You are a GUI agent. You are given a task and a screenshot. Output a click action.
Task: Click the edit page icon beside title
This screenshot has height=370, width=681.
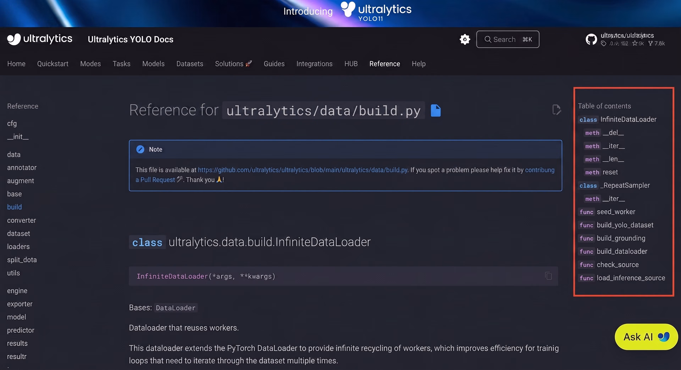click(557, 110)
